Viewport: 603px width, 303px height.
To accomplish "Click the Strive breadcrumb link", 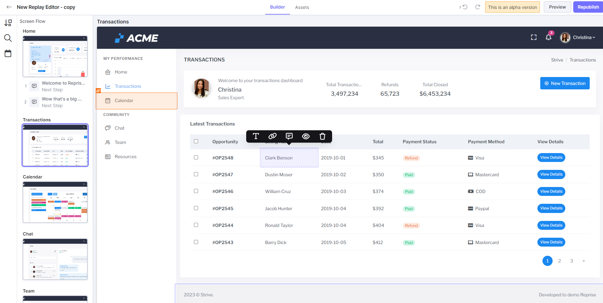I will [x=557, y=60].
